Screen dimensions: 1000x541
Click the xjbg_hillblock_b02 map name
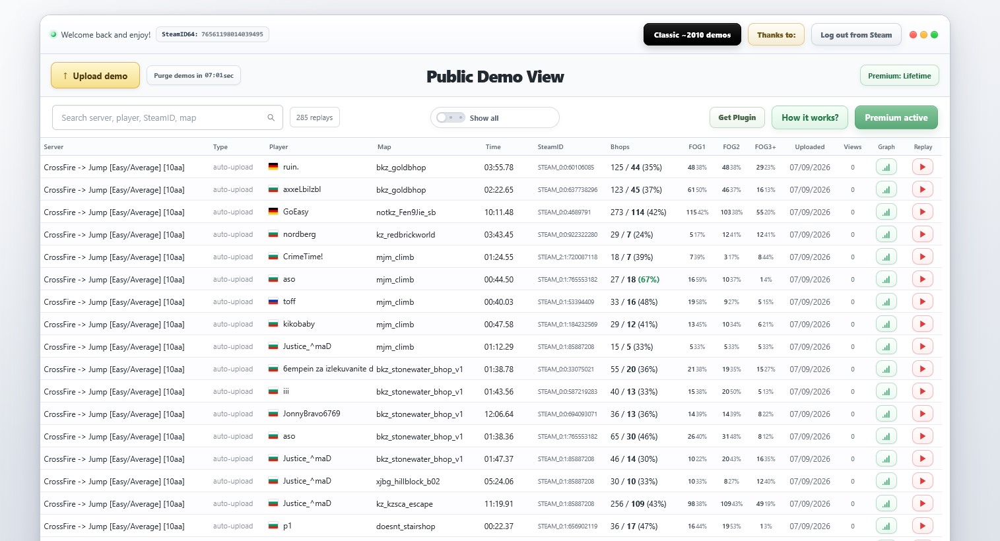pos(408,482)
